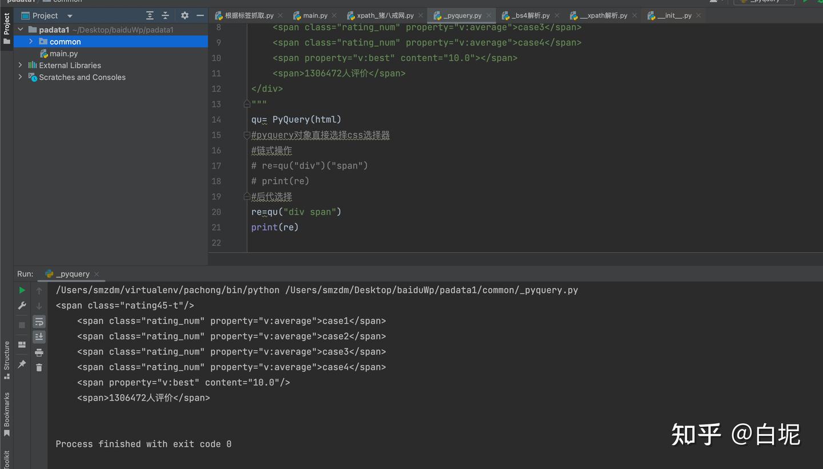
Task: Stop the running process
Action: click(x=22, y=325)
